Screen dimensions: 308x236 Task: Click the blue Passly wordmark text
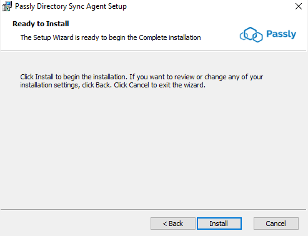(x=281, y=34)
